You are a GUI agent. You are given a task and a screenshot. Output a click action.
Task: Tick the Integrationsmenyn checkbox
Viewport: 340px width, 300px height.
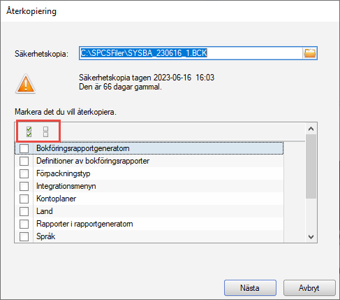coord(24,186)
